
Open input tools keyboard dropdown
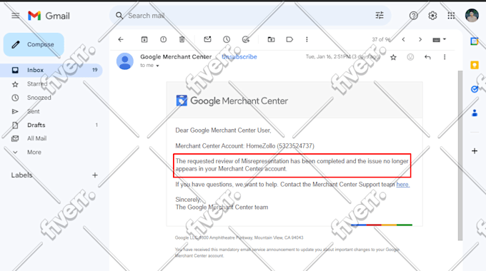pyautogui.click(x=440, y=40)
